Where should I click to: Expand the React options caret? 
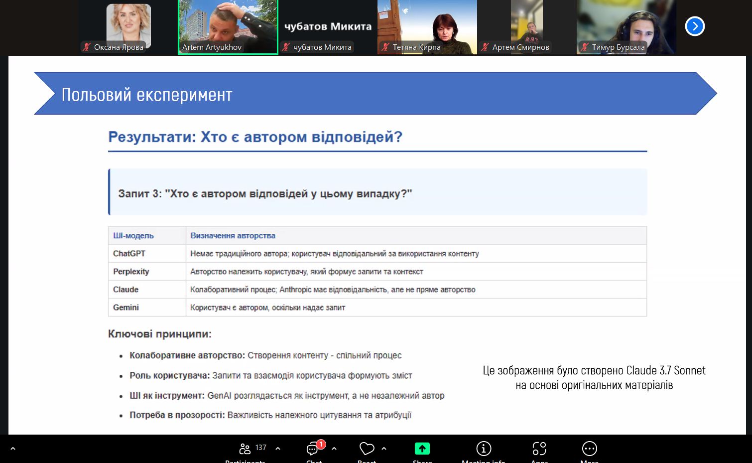[x=384, y=449]
